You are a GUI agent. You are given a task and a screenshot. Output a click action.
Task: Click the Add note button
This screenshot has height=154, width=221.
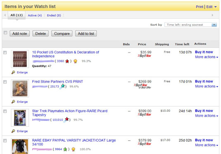[19, 34]
